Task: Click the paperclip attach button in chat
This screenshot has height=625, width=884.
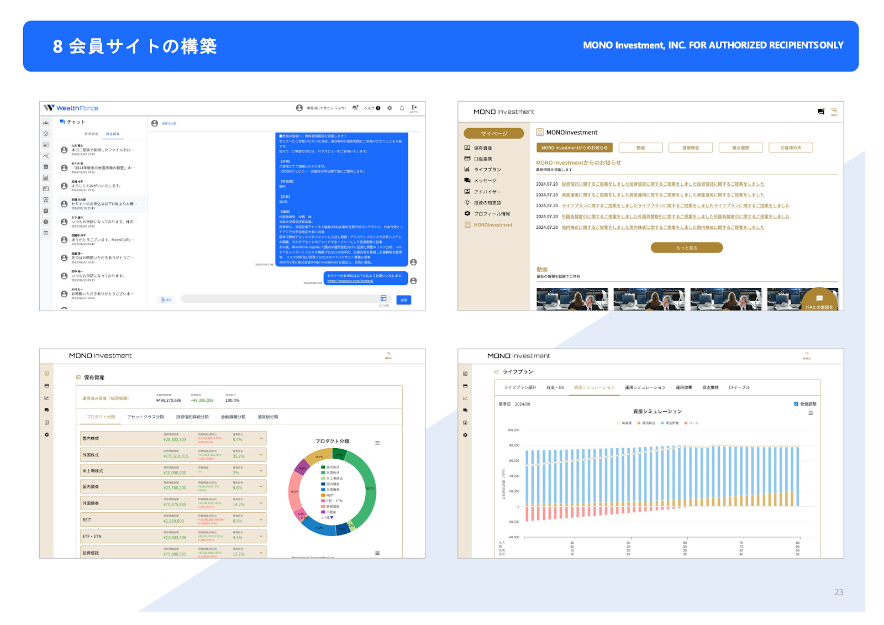Action: pos(166,300)
